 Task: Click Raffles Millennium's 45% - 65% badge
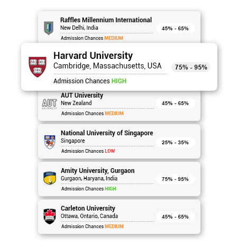(x=176, y=28)
